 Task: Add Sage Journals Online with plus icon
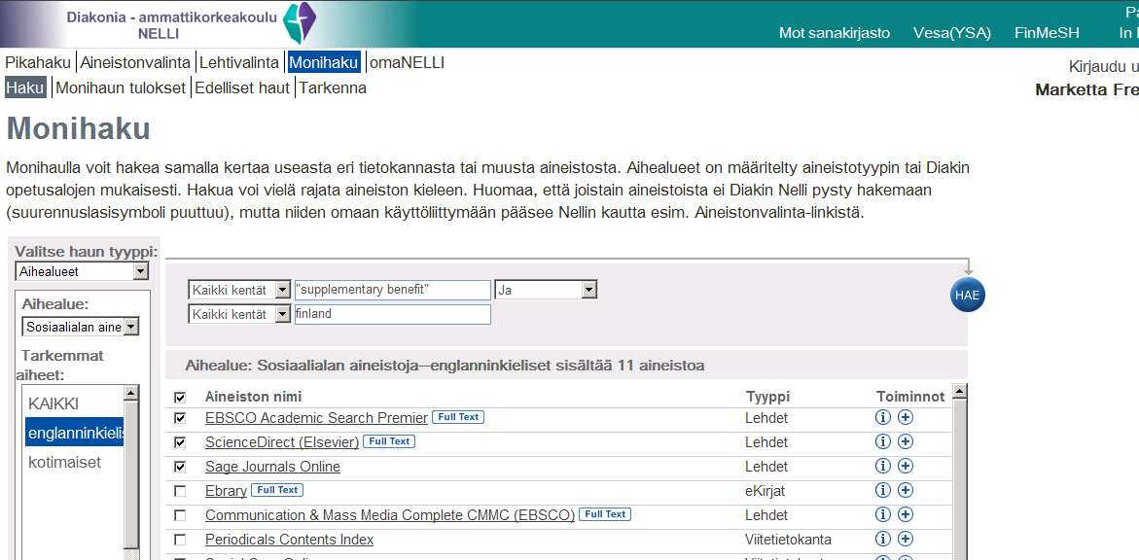pos(906,466)
